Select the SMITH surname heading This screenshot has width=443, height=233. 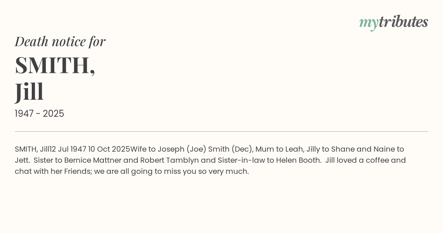click(55, 65)
